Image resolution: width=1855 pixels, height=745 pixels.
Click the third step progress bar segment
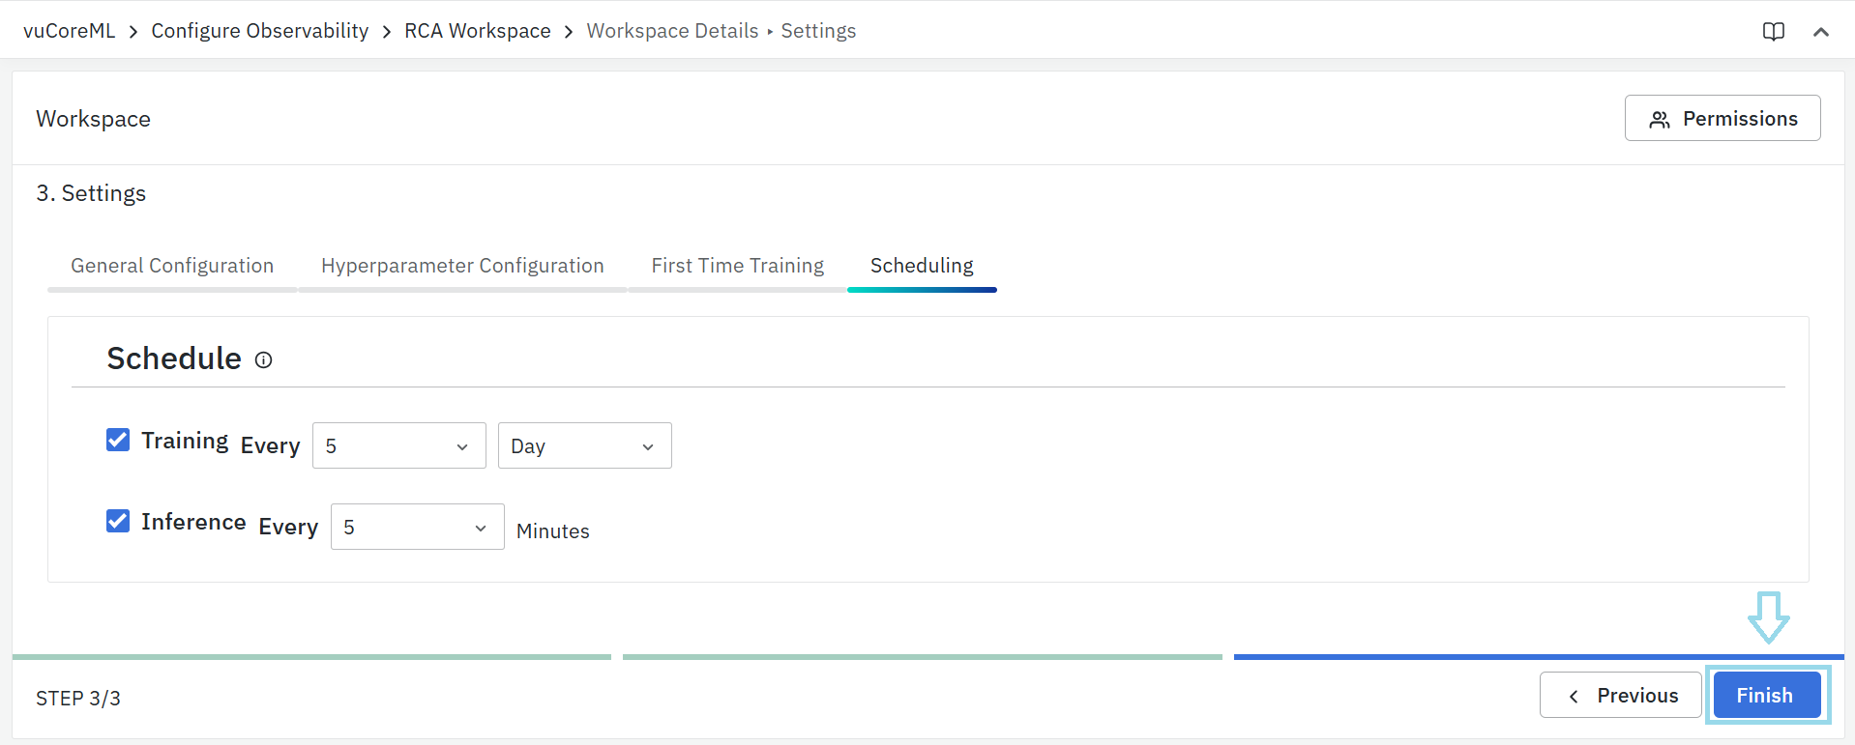pyautogui.click(x=1538, y=657)
